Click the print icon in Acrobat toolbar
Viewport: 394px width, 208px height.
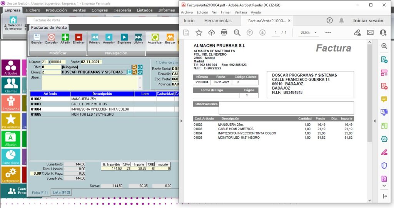point(224,33)
